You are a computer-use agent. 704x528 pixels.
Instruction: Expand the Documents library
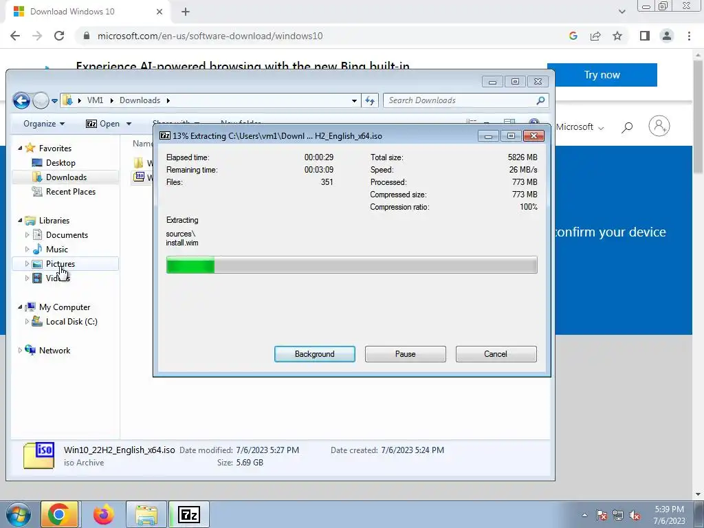[27, 235]
